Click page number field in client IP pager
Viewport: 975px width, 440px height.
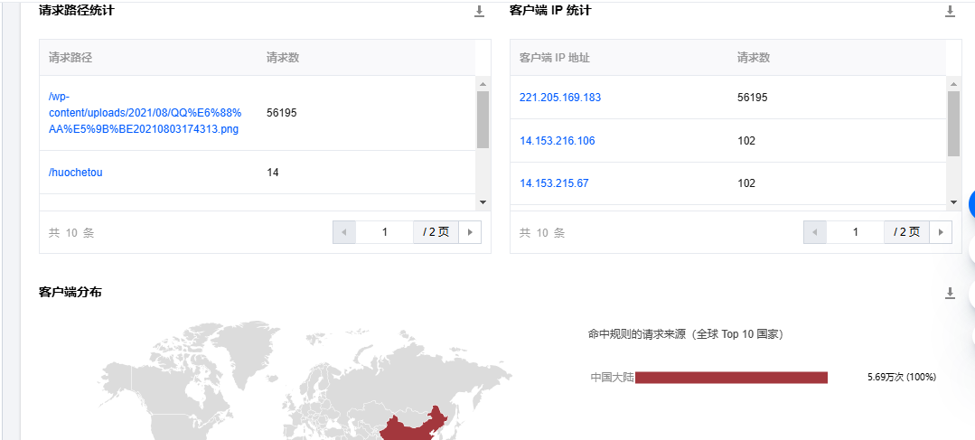click(855, 232)
